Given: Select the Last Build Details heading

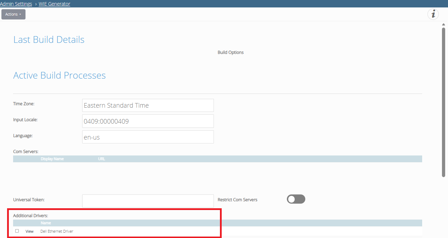Looking at the screenshot, I should (x=49, y=40).
